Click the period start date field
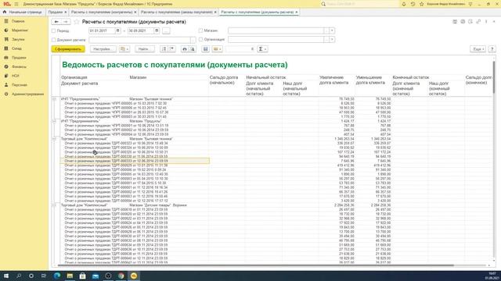This screenshot has height=281, width=501. (102, 31)
